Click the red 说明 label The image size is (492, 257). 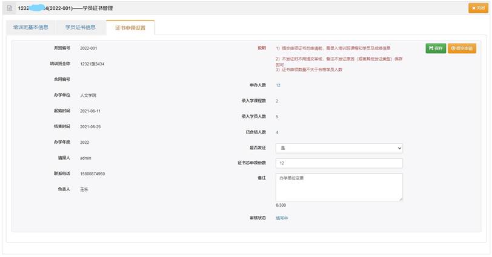261,48
